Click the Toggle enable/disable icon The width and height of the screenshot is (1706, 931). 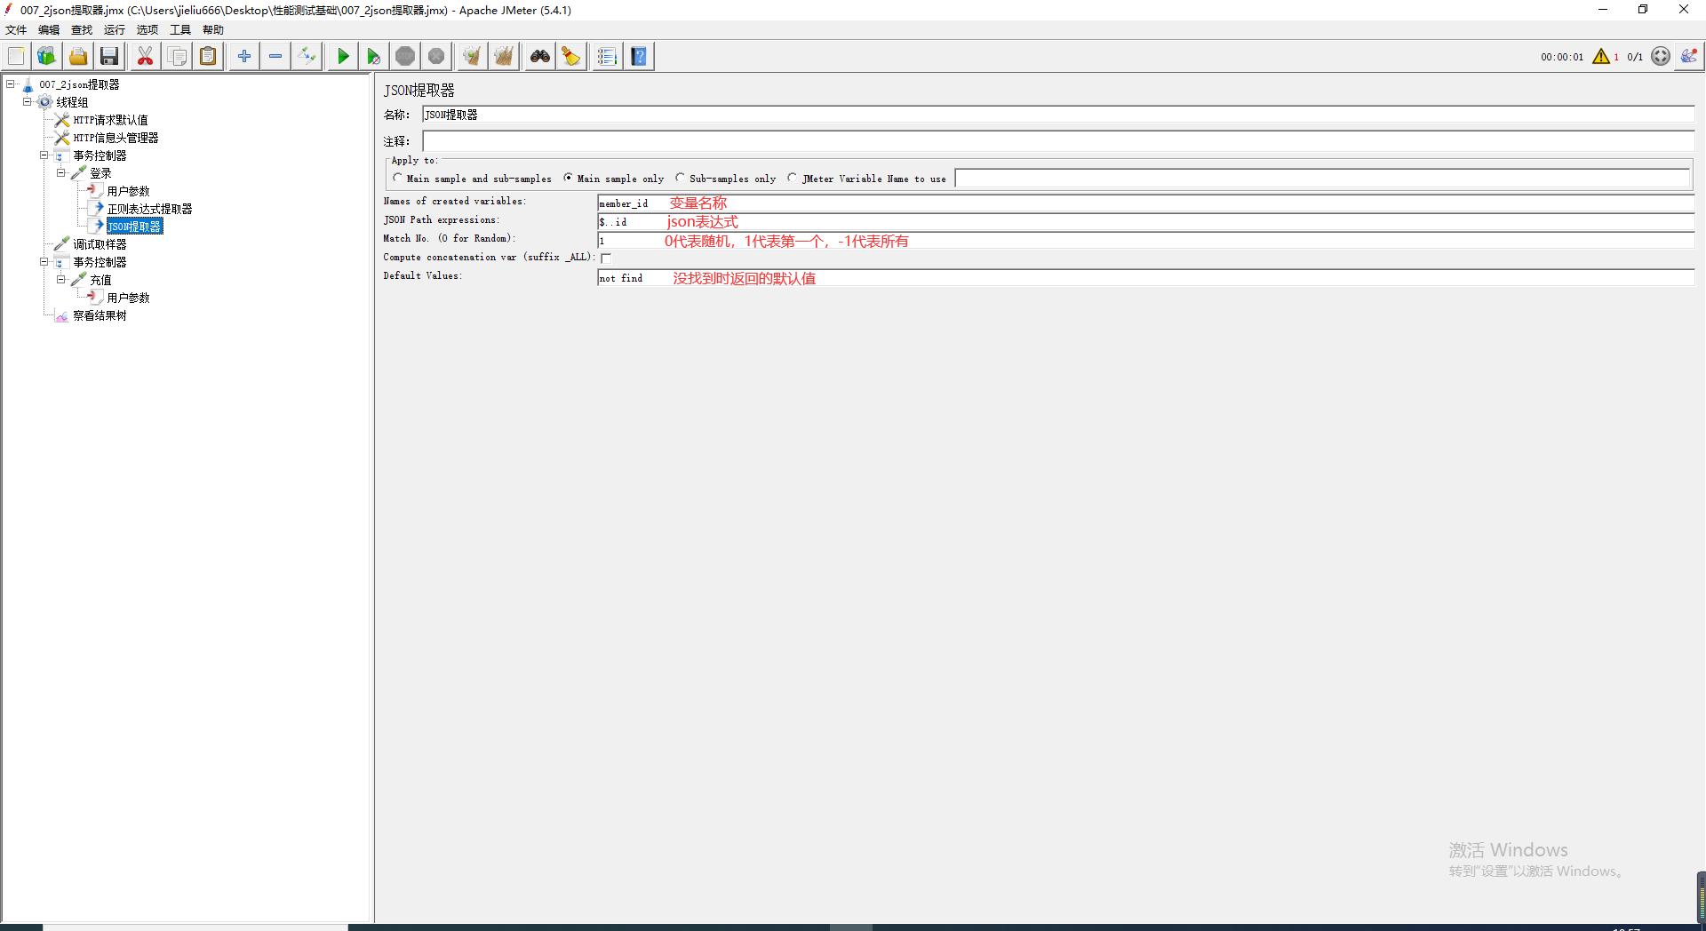click(x=307, y=56)
